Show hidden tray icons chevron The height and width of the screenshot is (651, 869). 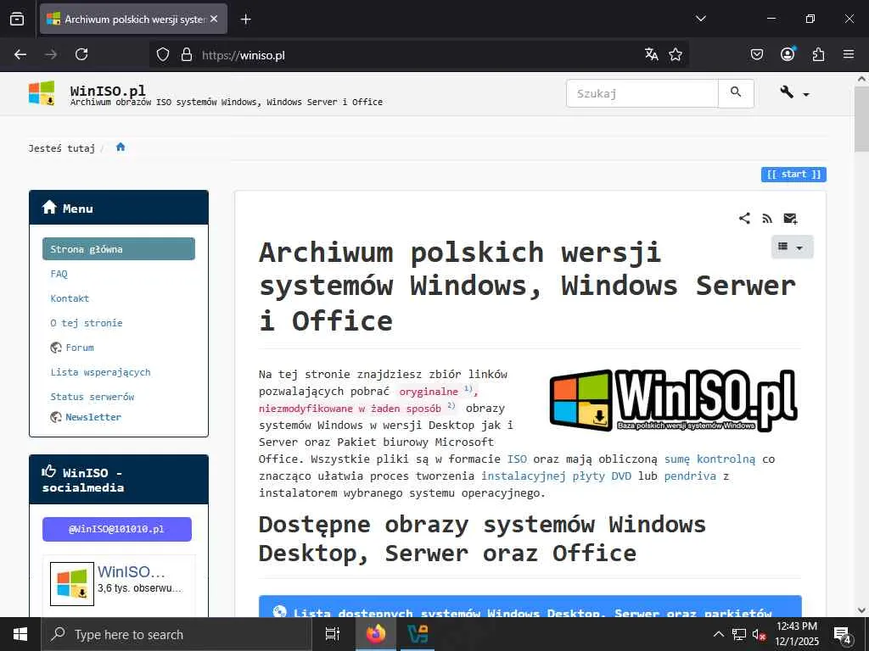coord(718,634)
